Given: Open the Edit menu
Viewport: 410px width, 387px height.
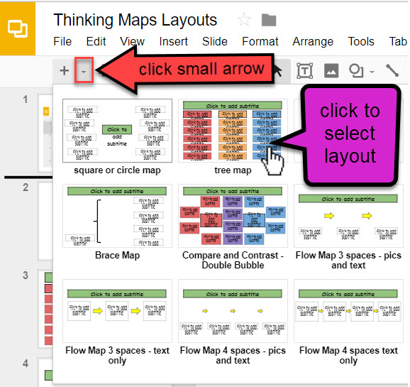Looking at the screenshot, I should tap(96, 41).
